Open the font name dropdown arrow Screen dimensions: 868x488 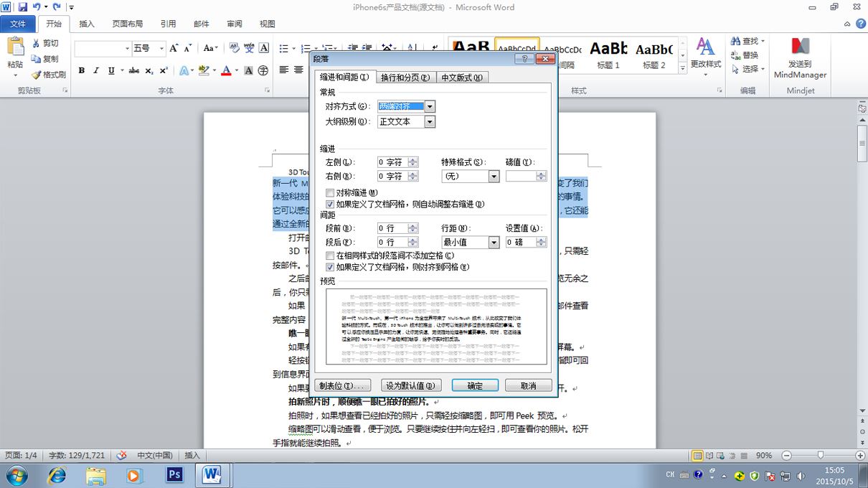(x=128, y=49)
